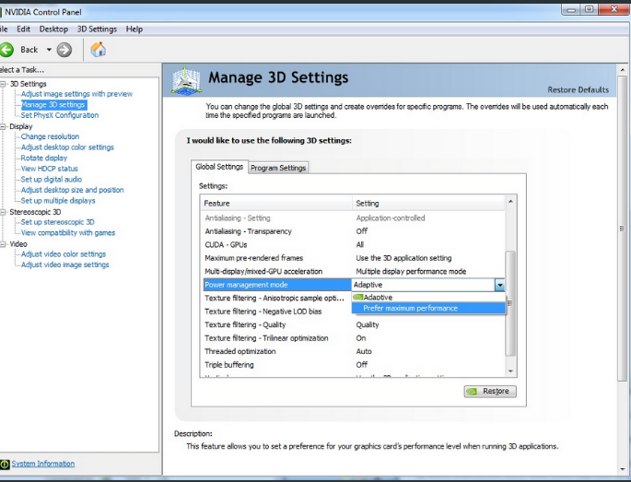Screen dimensions: 631x482
Task: Select the Triple buffering setting row
Action: pos(354,365)
